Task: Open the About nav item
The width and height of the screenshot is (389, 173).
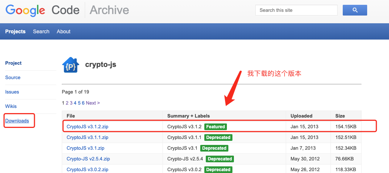Action: pyautogui.click(x=64, y=31)
